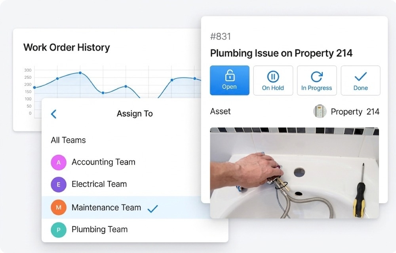Open the sink repair photo

295,173
